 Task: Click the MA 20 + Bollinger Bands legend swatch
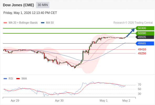point(5,23)
